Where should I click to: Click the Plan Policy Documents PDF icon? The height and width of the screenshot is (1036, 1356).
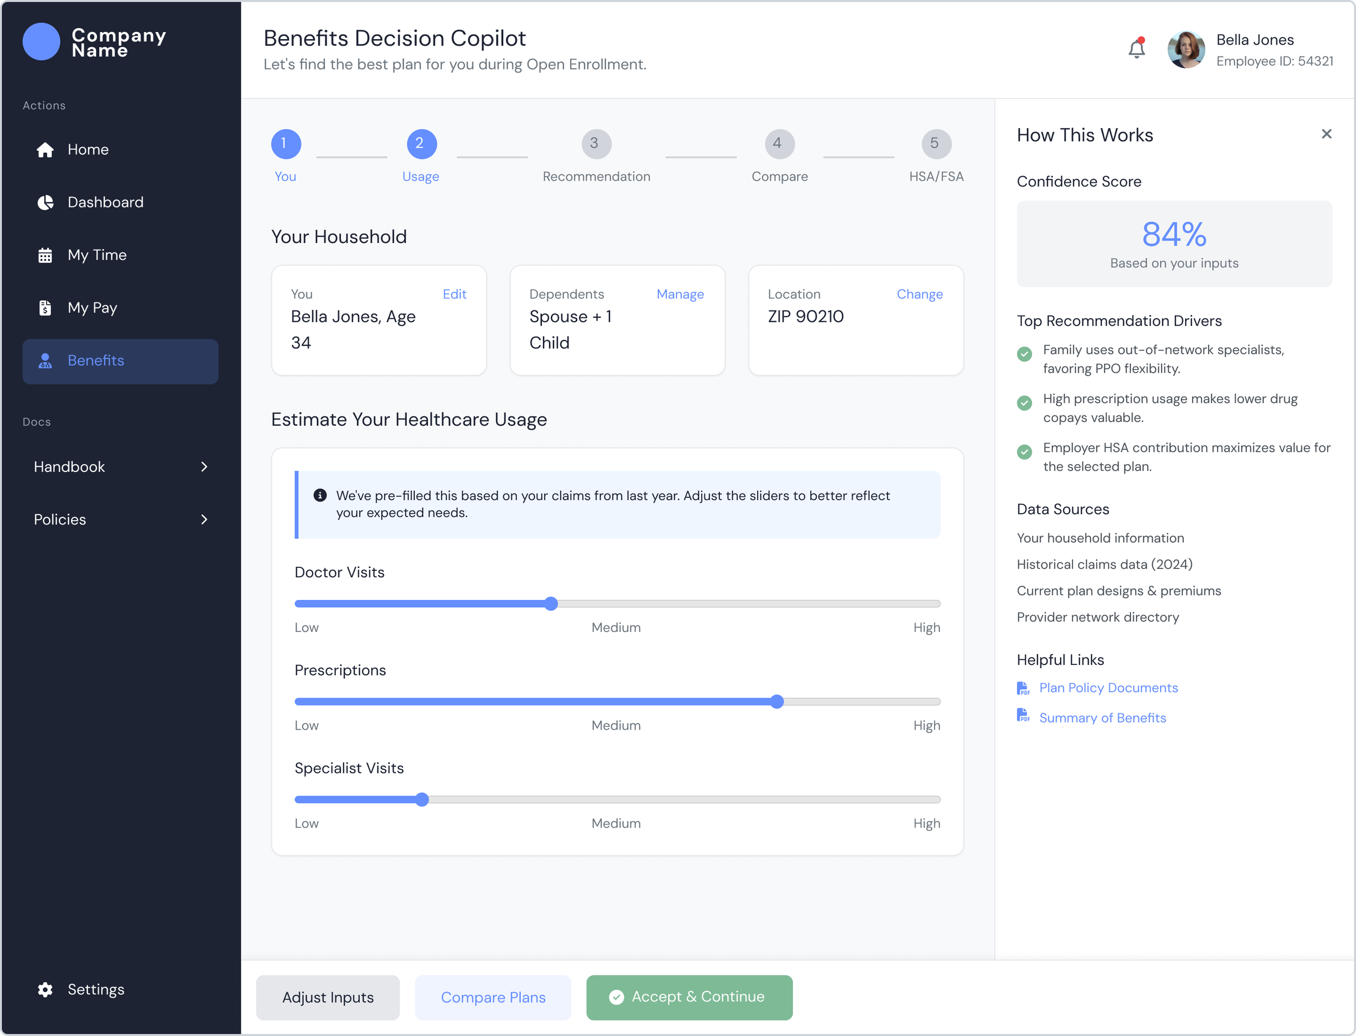click(x=1023, y=688)
